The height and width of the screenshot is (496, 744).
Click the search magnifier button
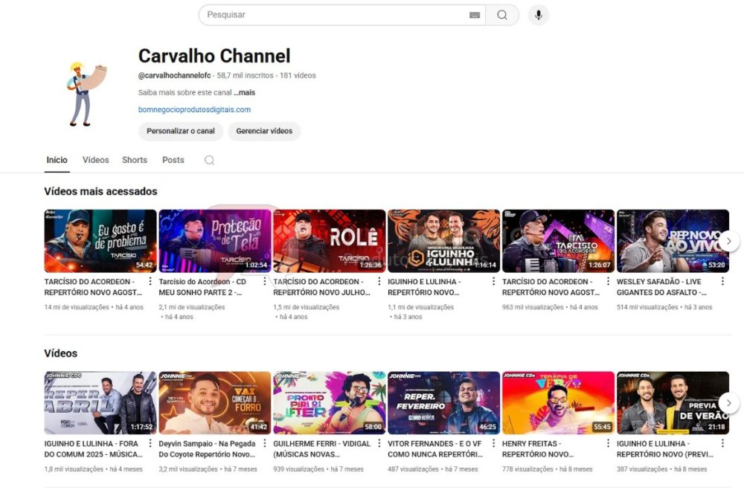[x=502, y=15]
